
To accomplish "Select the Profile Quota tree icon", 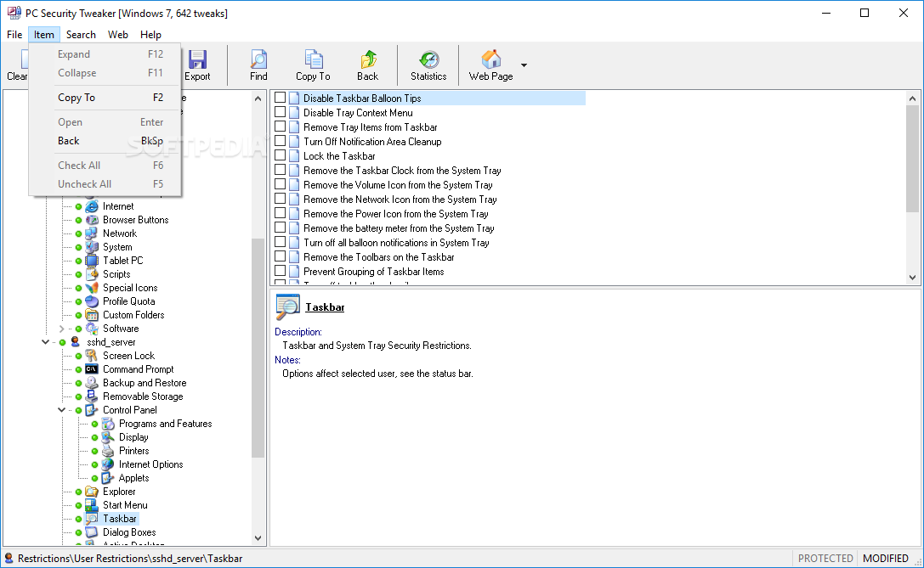I will [92, 301].
